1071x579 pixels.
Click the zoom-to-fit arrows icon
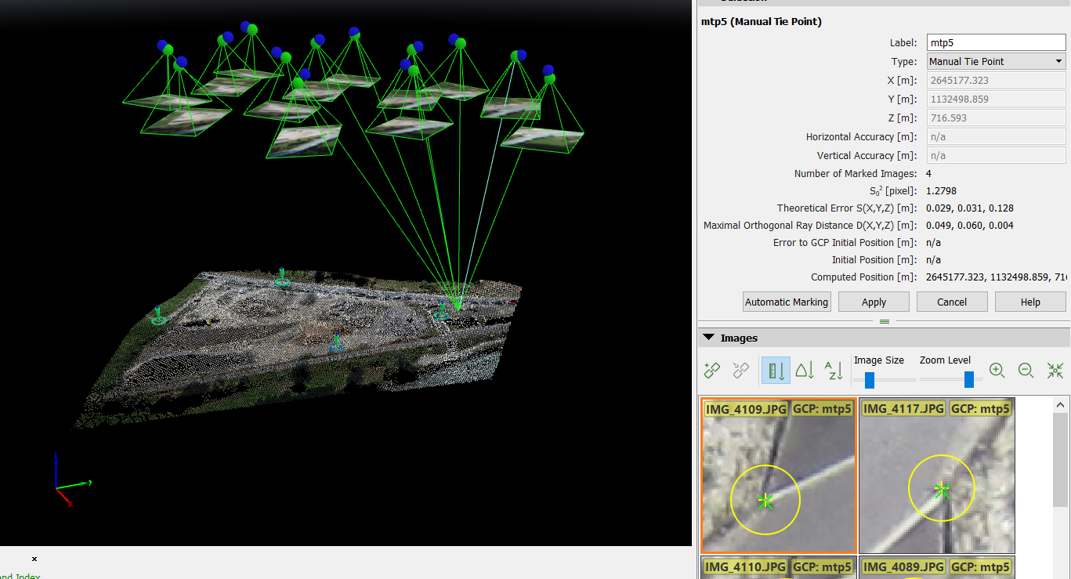[1055, 371]
